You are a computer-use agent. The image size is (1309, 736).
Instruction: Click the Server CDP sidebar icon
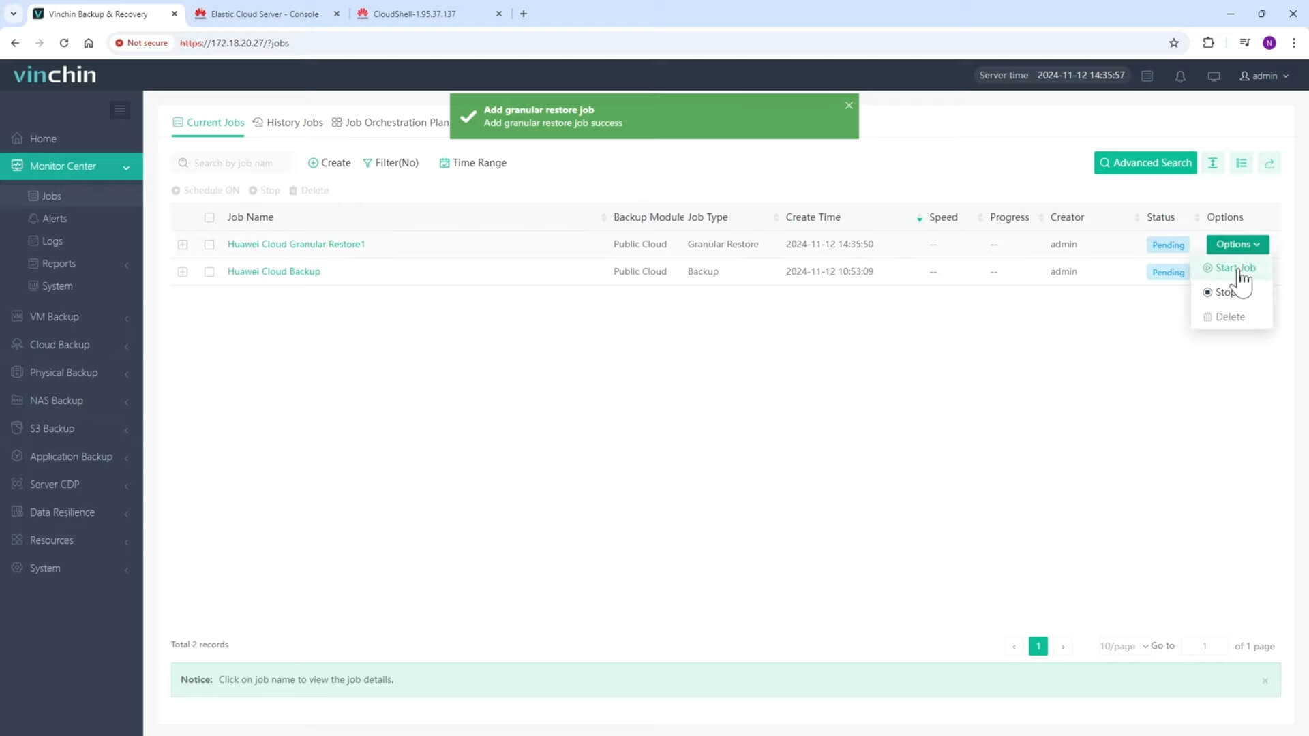coord(17,484)
